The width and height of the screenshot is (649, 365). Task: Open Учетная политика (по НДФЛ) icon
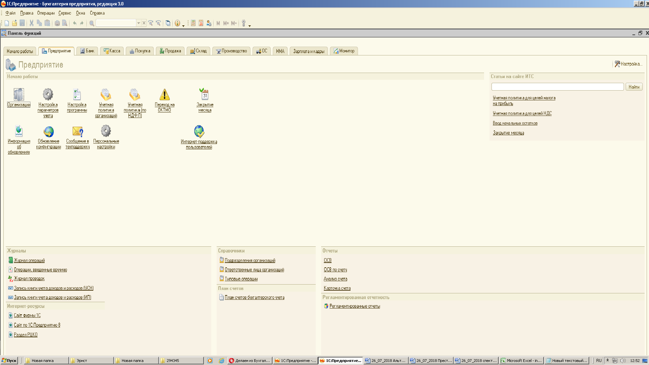[x=135, y=94]
